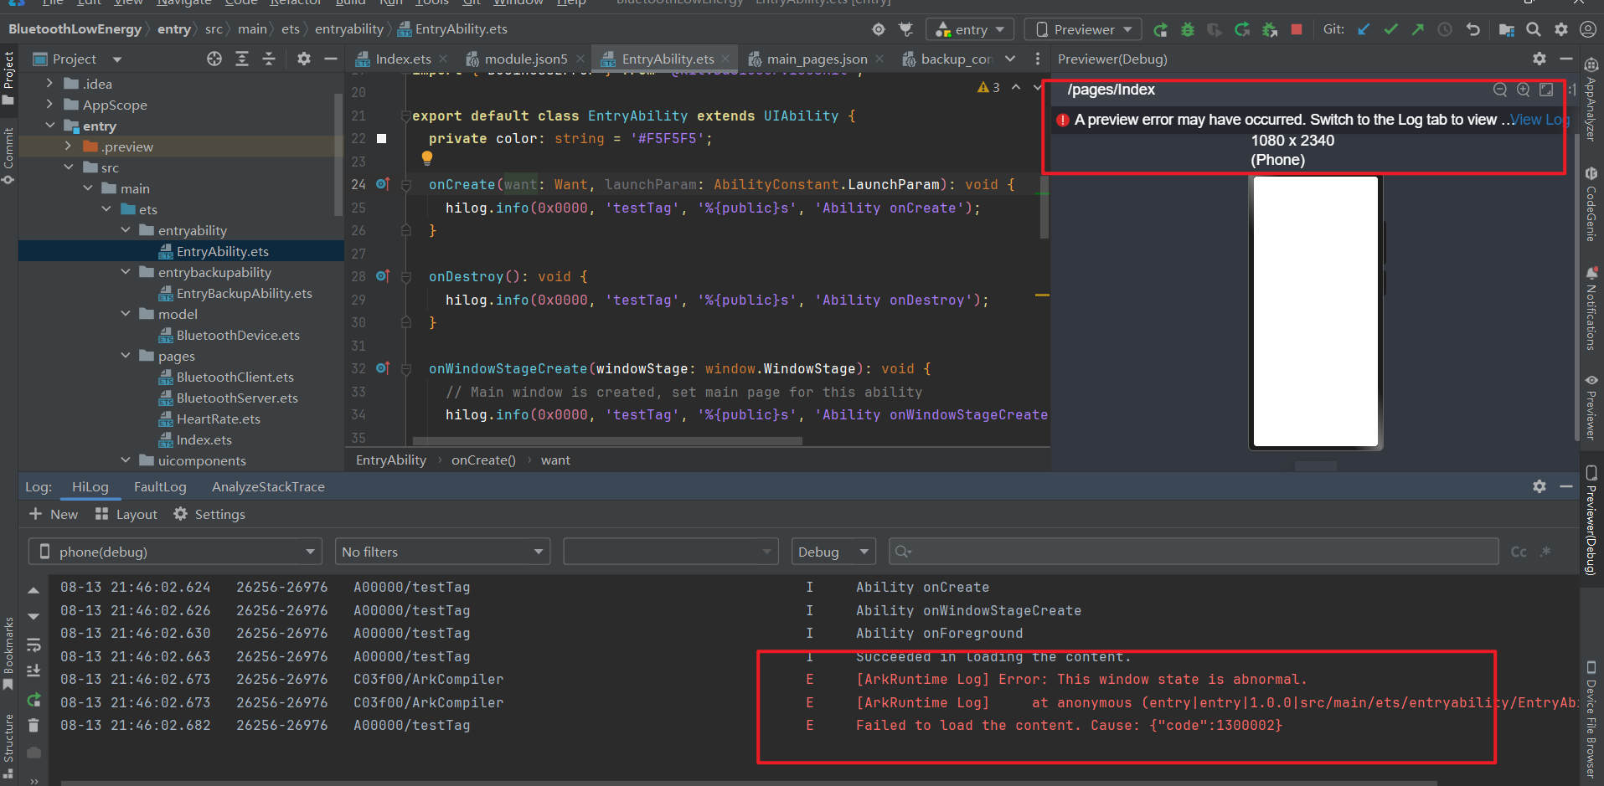
Task: Click the previewer fit-to-screen icon
Action: pos(1546,90)
